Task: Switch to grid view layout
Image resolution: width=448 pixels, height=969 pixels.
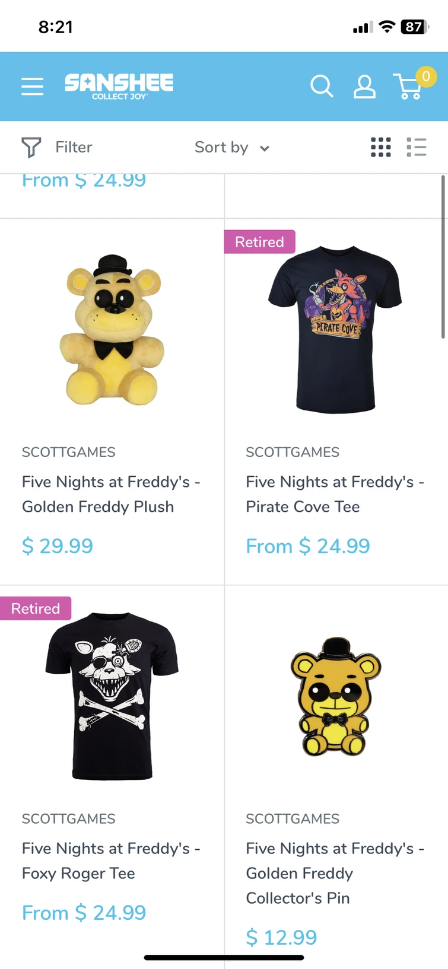Action: (x=380, y=147)
